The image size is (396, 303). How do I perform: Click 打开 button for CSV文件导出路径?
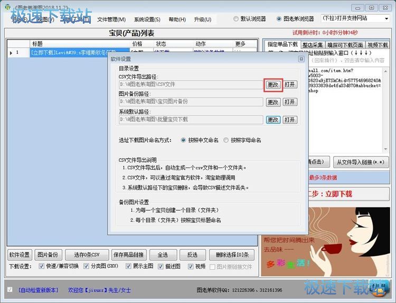point(290,84)
